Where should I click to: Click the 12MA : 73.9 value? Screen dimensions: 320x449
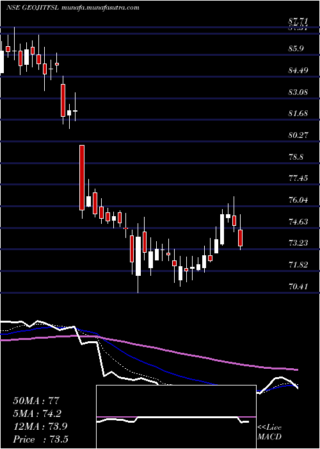(40, 427)
